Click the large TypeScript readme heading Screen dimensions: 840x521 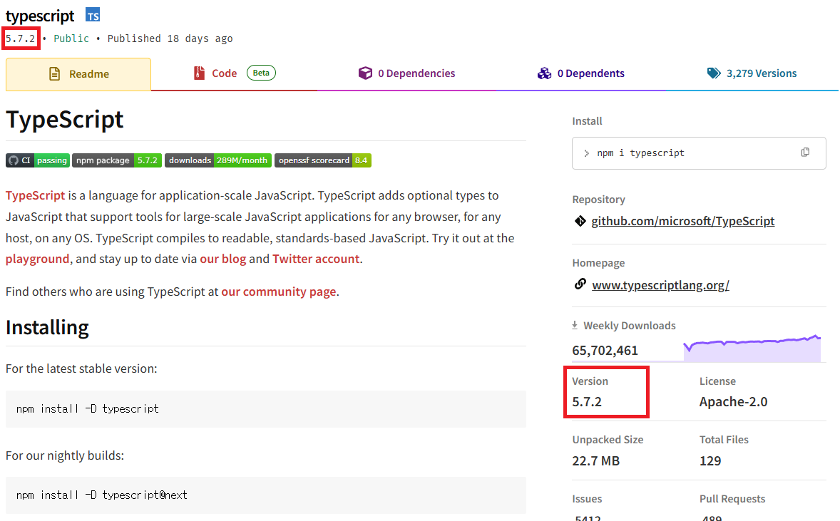click(x=65, y=120)
